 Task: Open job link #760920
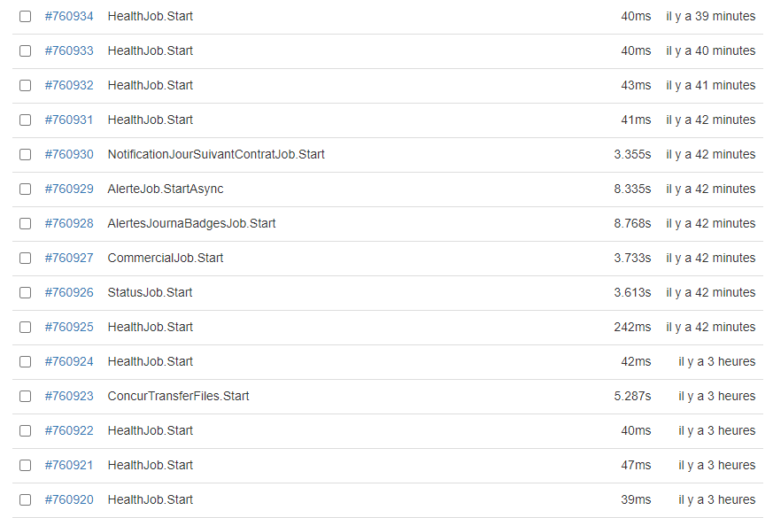pos(69,499)
